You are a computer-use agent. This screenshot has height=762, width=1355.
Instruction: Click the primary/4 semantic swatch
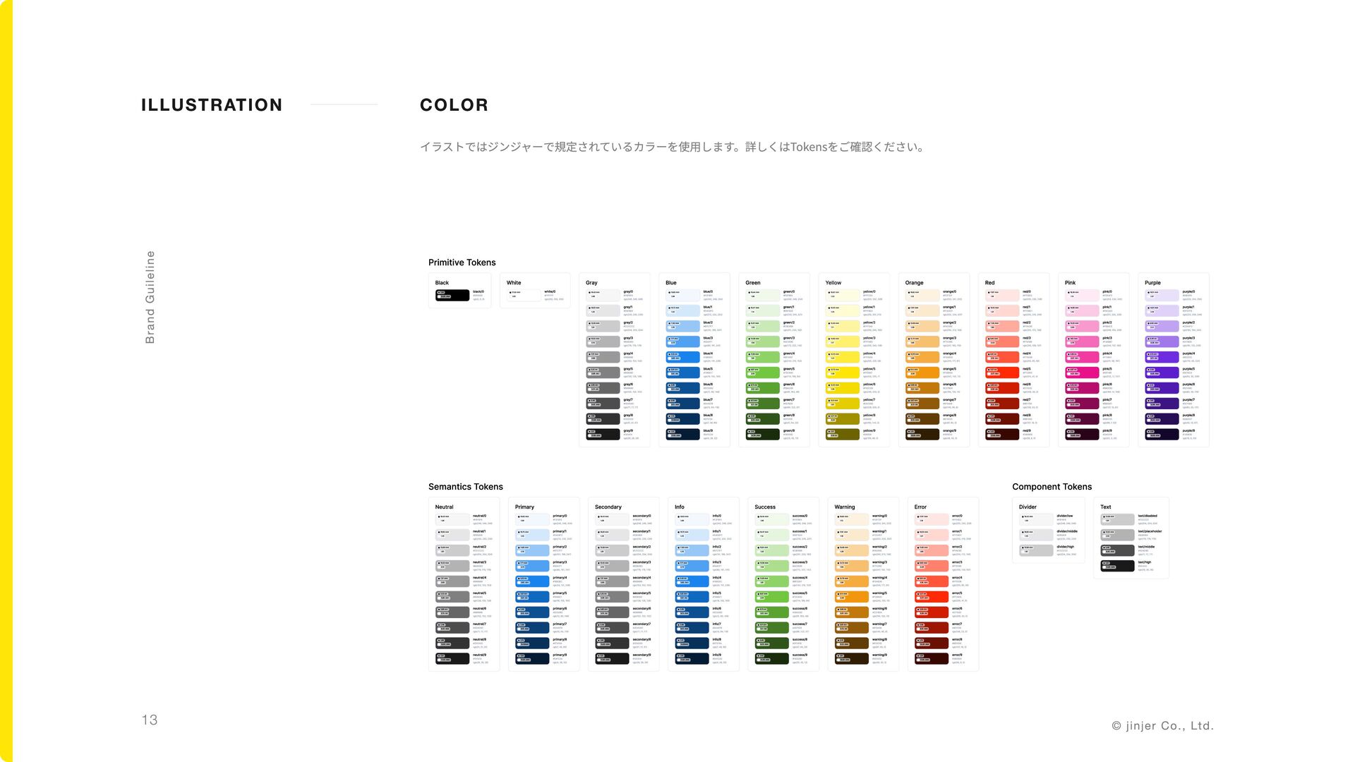pyautogui.click(x=531, y=581)
